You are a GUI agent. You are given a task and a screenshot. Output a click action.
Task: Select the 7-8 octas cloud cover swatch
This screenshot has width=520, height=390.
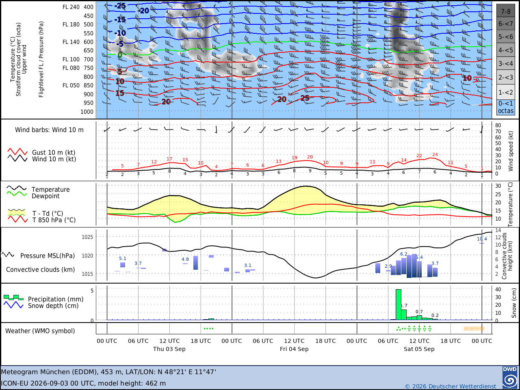(x=506, y=11)
